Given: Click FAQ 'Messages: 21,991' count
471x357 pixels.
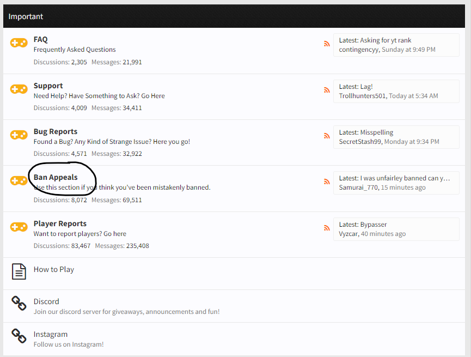Looking at the screenshot, I should tap(117, 62).
